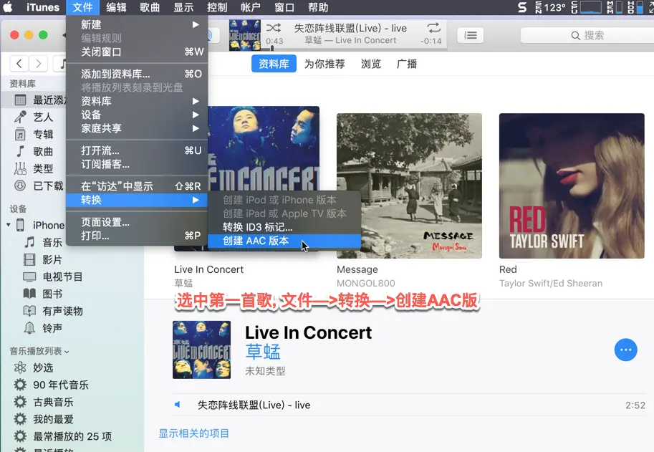Click the now-playing album artwork thumbnail
The height and width of the screenshot is (452, 654).
click(245, 35)
